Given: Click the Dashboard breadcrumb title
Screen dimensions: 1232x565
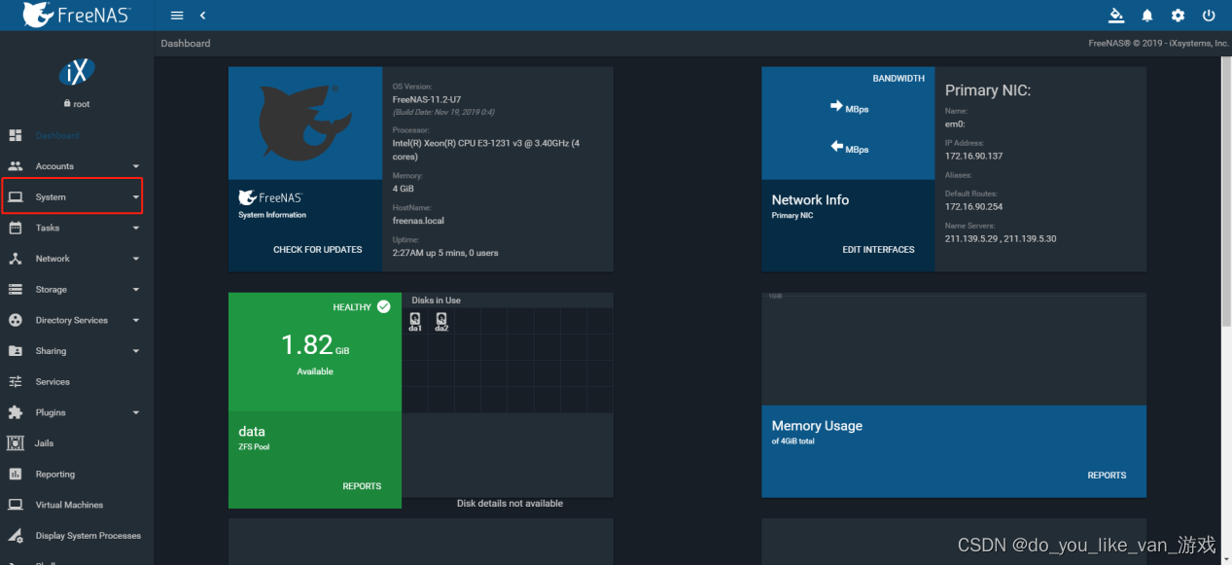Looking at the screenshot, I should 186,43.
